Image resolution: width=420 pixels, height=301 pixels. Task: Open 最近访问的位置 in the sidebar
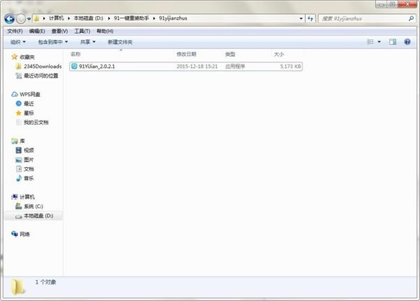[x=41, y=76]
